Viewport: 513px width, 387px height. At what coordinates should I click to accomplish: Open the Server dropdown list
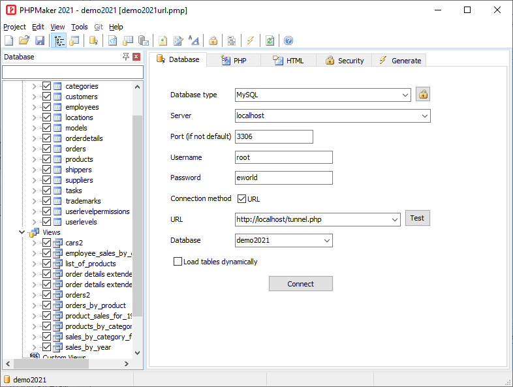(425, 116)
